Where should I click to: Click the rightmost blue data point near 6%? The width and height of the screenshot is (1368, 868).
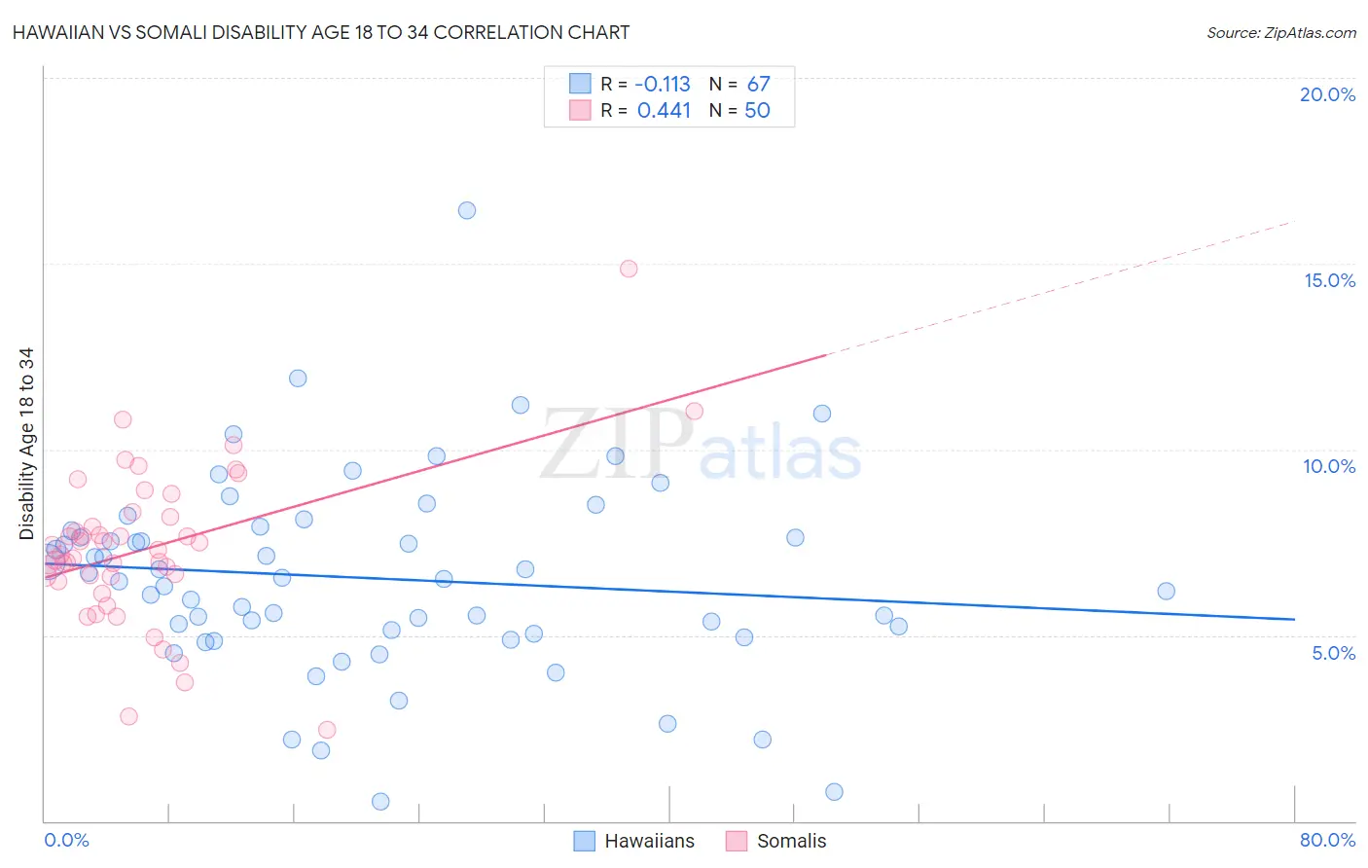pyautogui.click(x=1167, y=591)
